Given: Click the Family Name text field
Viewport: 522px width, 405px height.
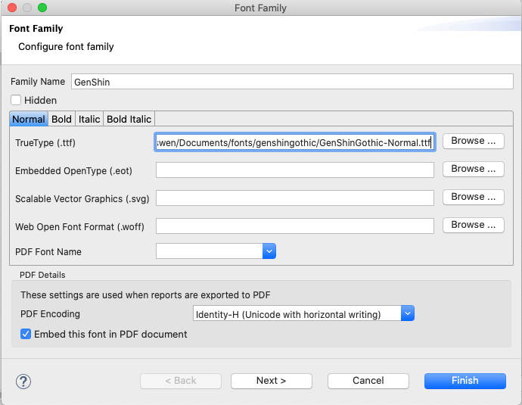Looking at the screenshot, I should [292, 82].
